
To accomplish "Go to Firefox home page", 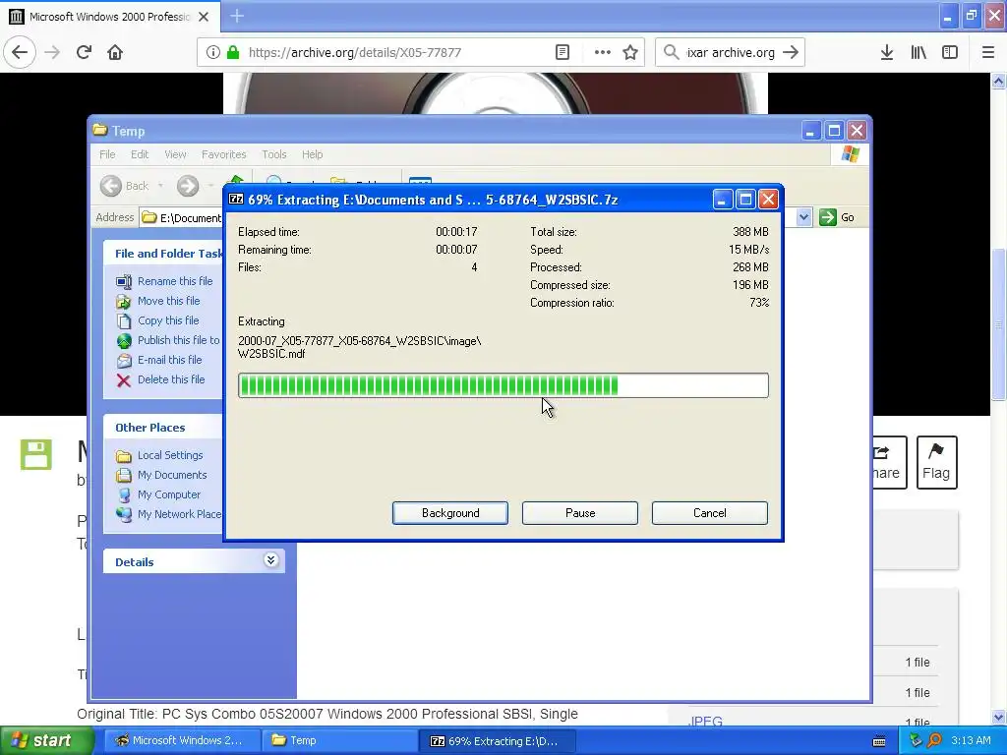I will [115, 52].
